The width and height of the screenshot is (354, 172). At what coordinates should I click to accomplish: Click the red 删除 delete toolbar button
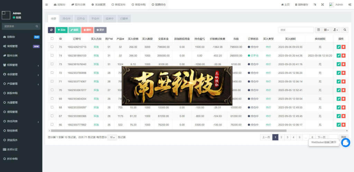(87, 30)
